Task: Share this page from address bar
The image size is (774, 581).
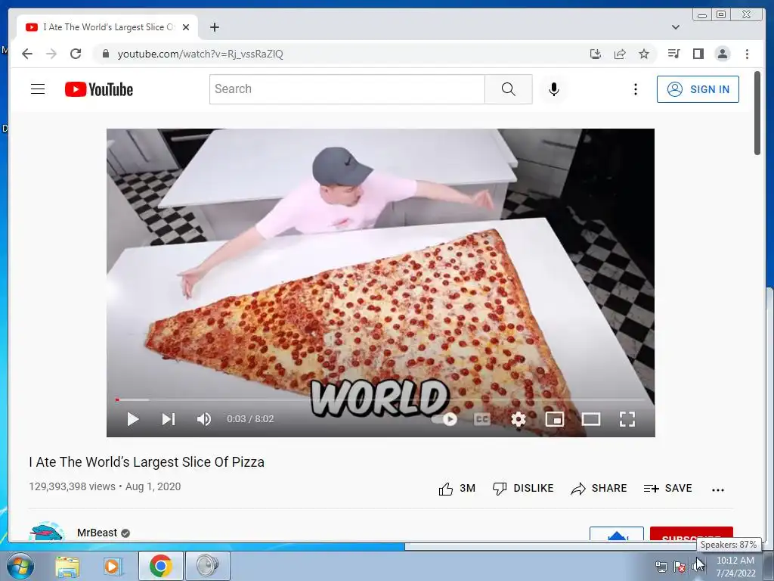Action: coord(620,54)
